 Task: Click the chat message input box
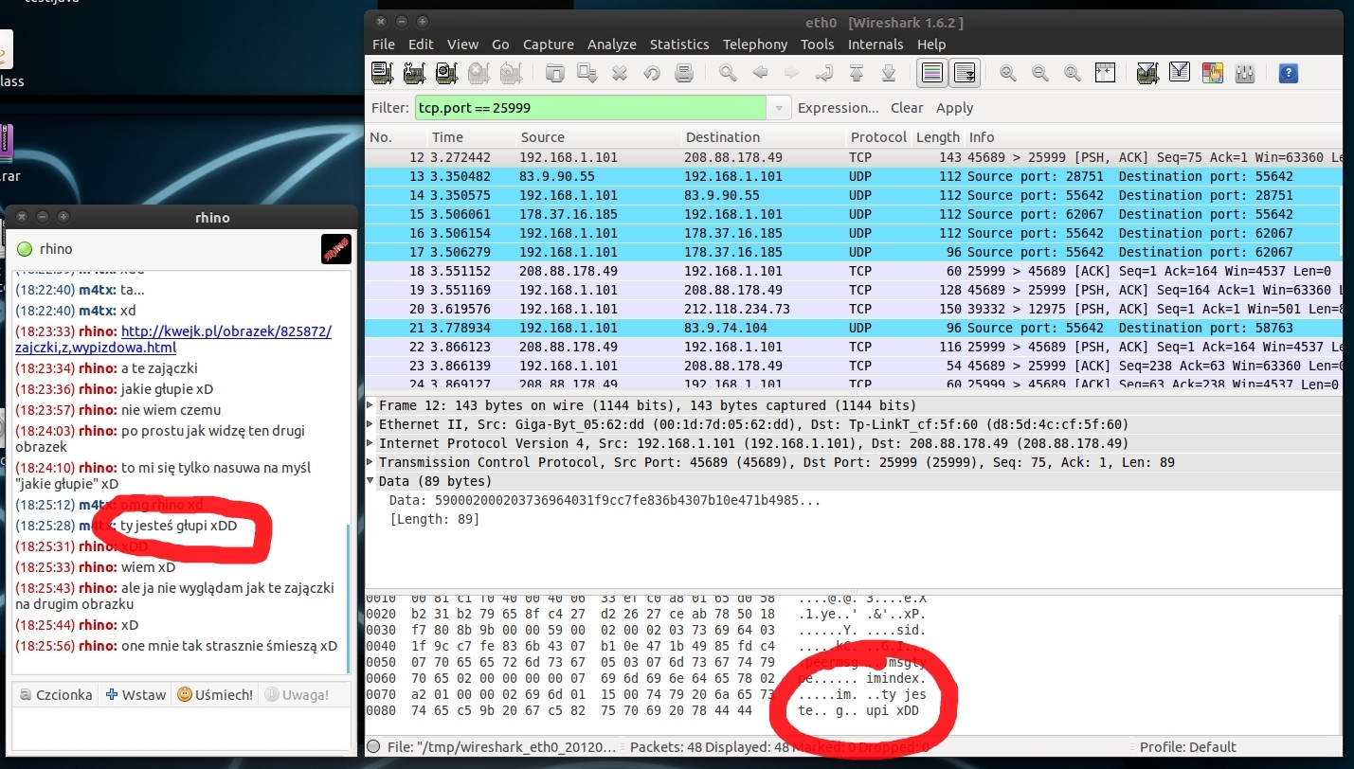pyautogui.click(x=181, y=727)
